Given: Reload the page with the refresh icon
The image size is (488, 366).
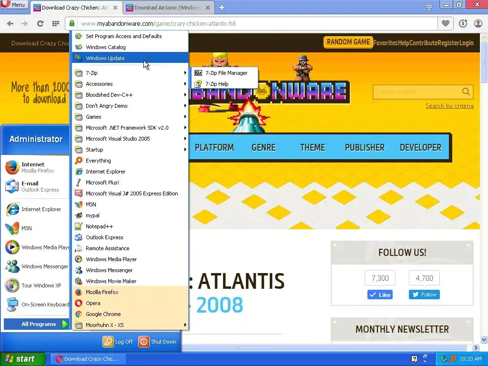Looking at the screenshot, I should [x=40, y=24].
